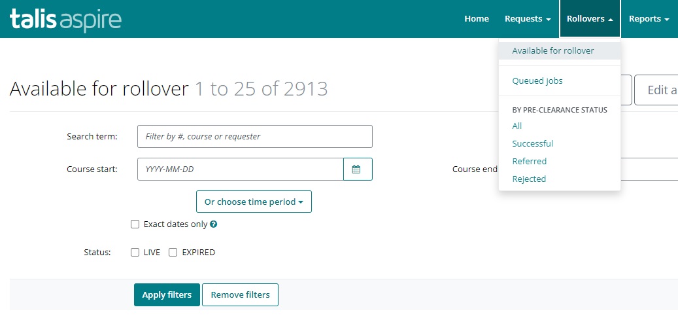Viewport: 678px width, 320px height.
Task: Focus the Search term input field
Action: click(254, 136)
